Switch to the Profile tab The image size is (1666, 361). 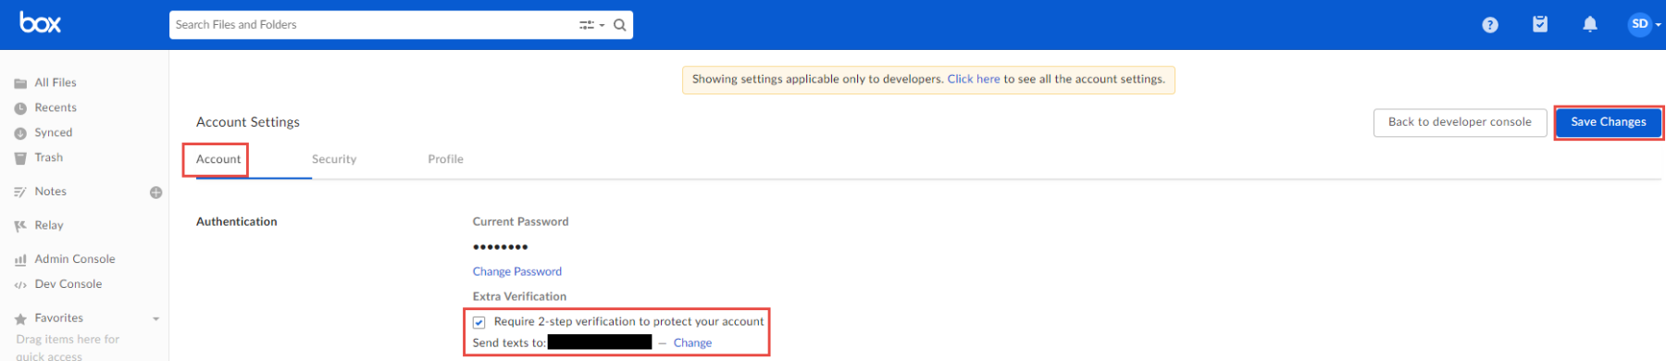coord(445,159)
